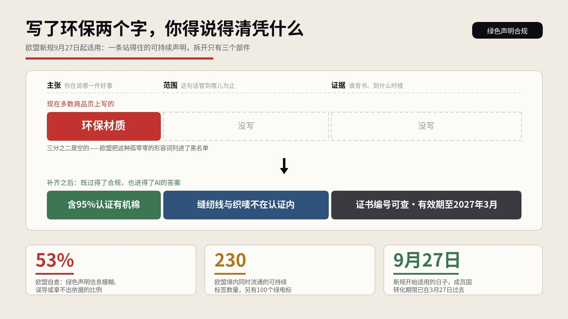Click the red 环保材质 block

[104, 126]
